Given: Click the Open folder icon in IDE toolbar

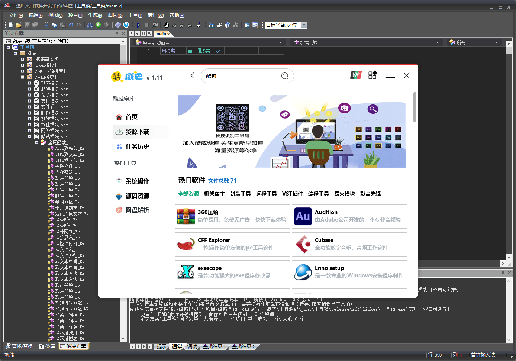Looking at the screenshot, I should (19, 25).
